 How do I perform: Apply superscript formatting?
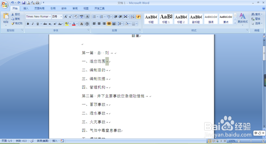55,24
